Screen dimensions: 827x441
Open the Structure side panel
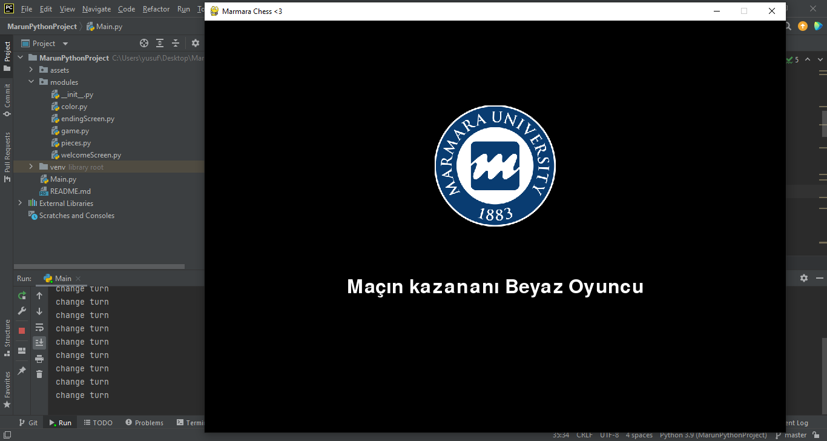(x=7, y=337)
